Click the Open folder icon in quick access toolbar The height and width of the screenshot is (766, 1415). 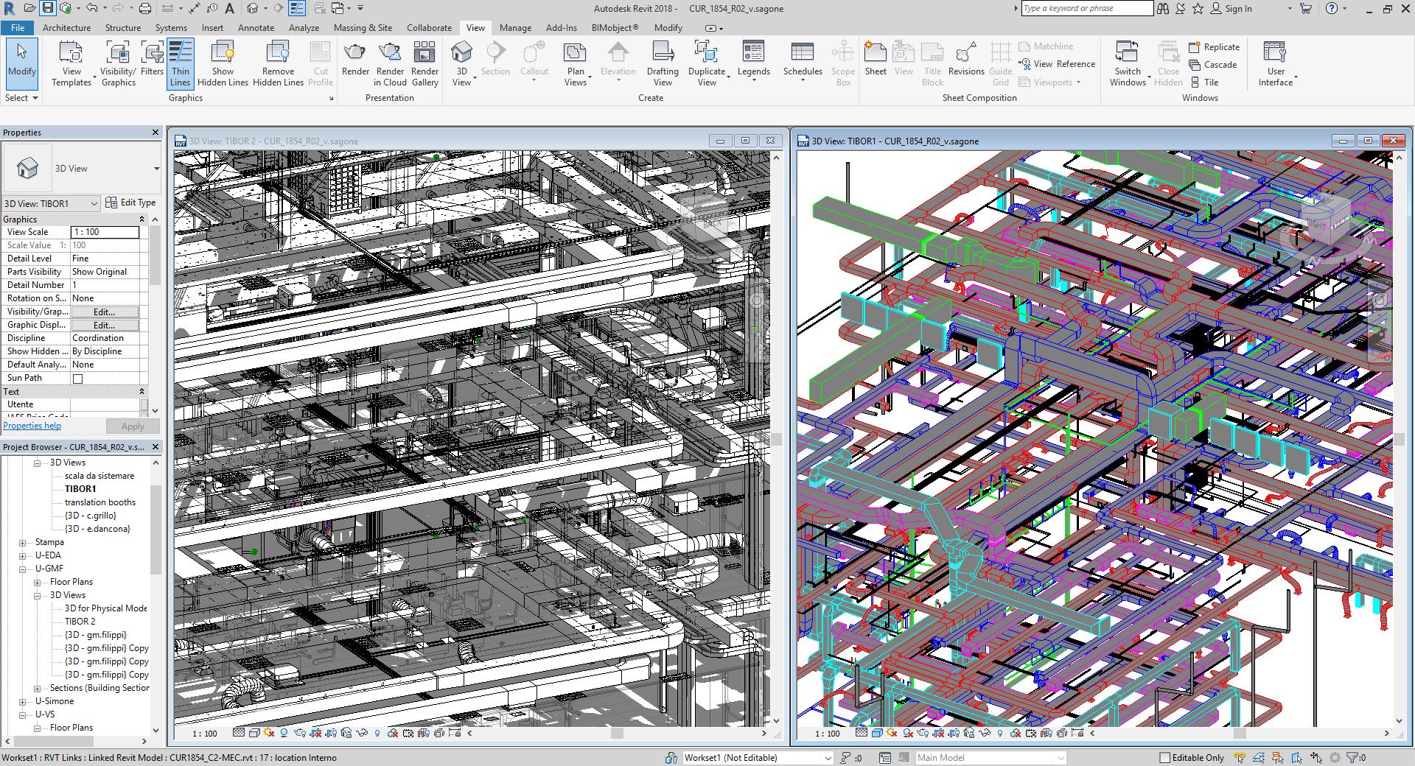pyautogui.click(x=30, y=8)
